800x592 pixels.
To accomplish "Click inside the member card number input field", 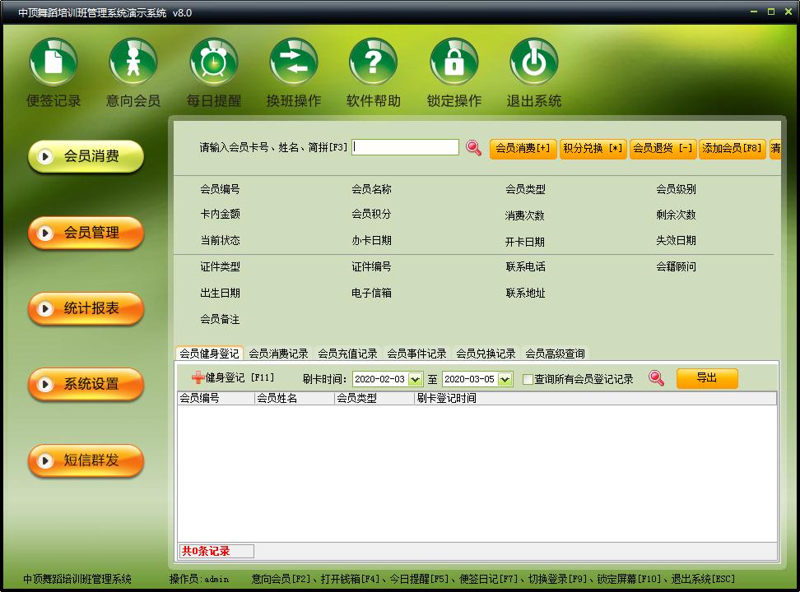I will coord(405,147).
